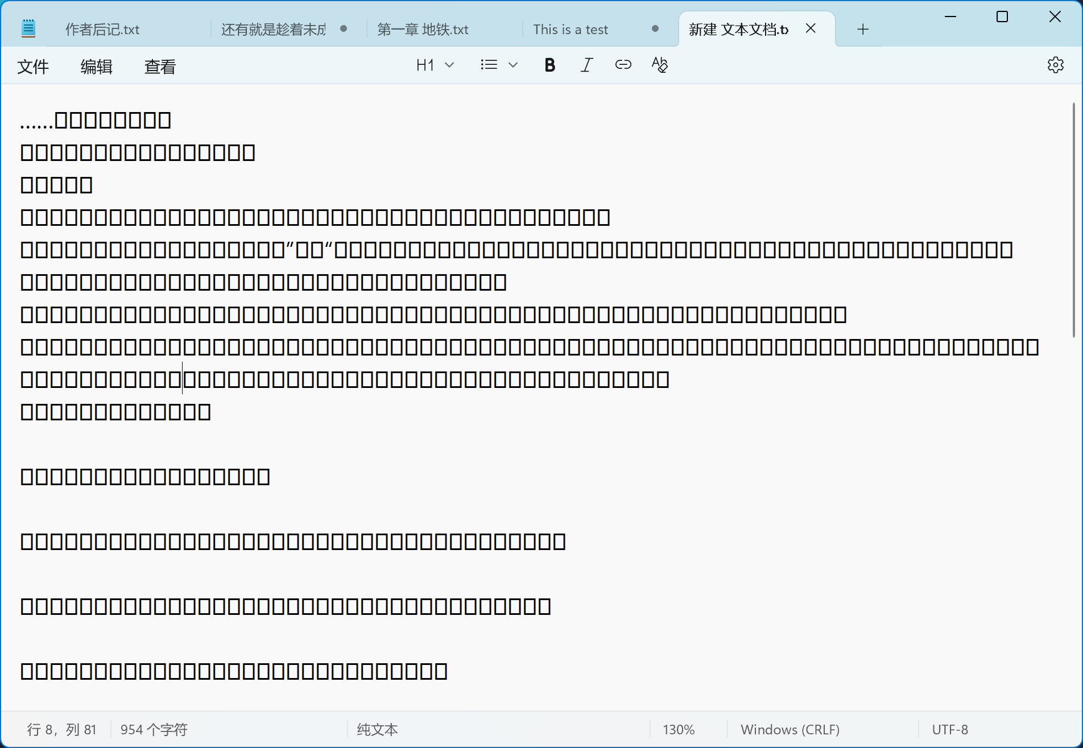Open the list style dropdown
1083x748 pixels.
(x=499, y=65)
